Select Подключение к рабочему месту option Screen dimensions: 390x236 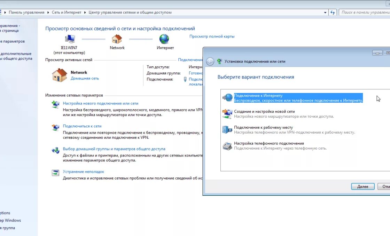pyautogui.click(x=289, y=130)
